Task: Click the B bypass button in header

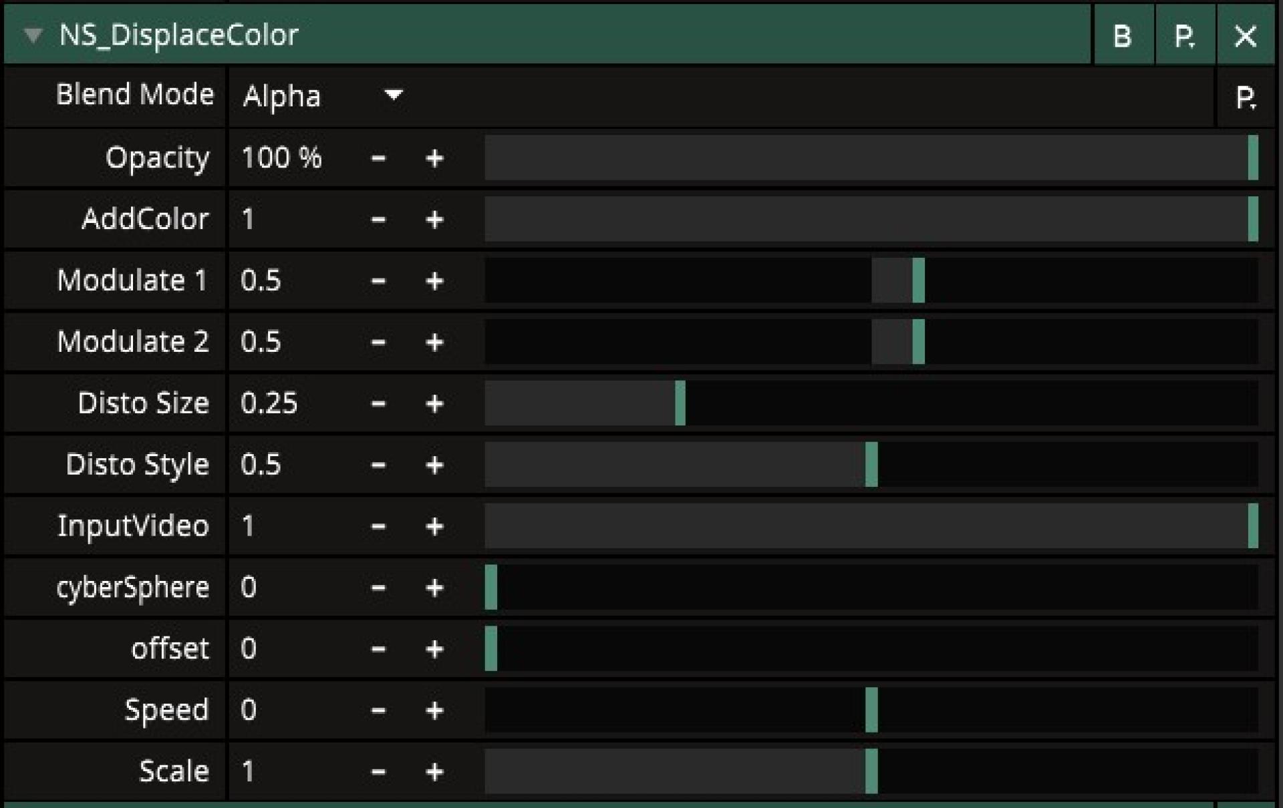Action: click(1123, 36)
